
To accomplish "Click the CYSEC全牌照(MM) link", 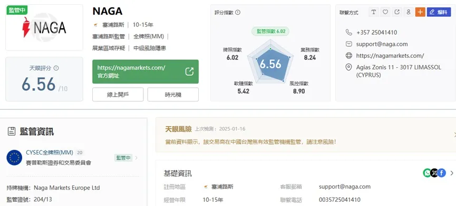I will [50, 152].
